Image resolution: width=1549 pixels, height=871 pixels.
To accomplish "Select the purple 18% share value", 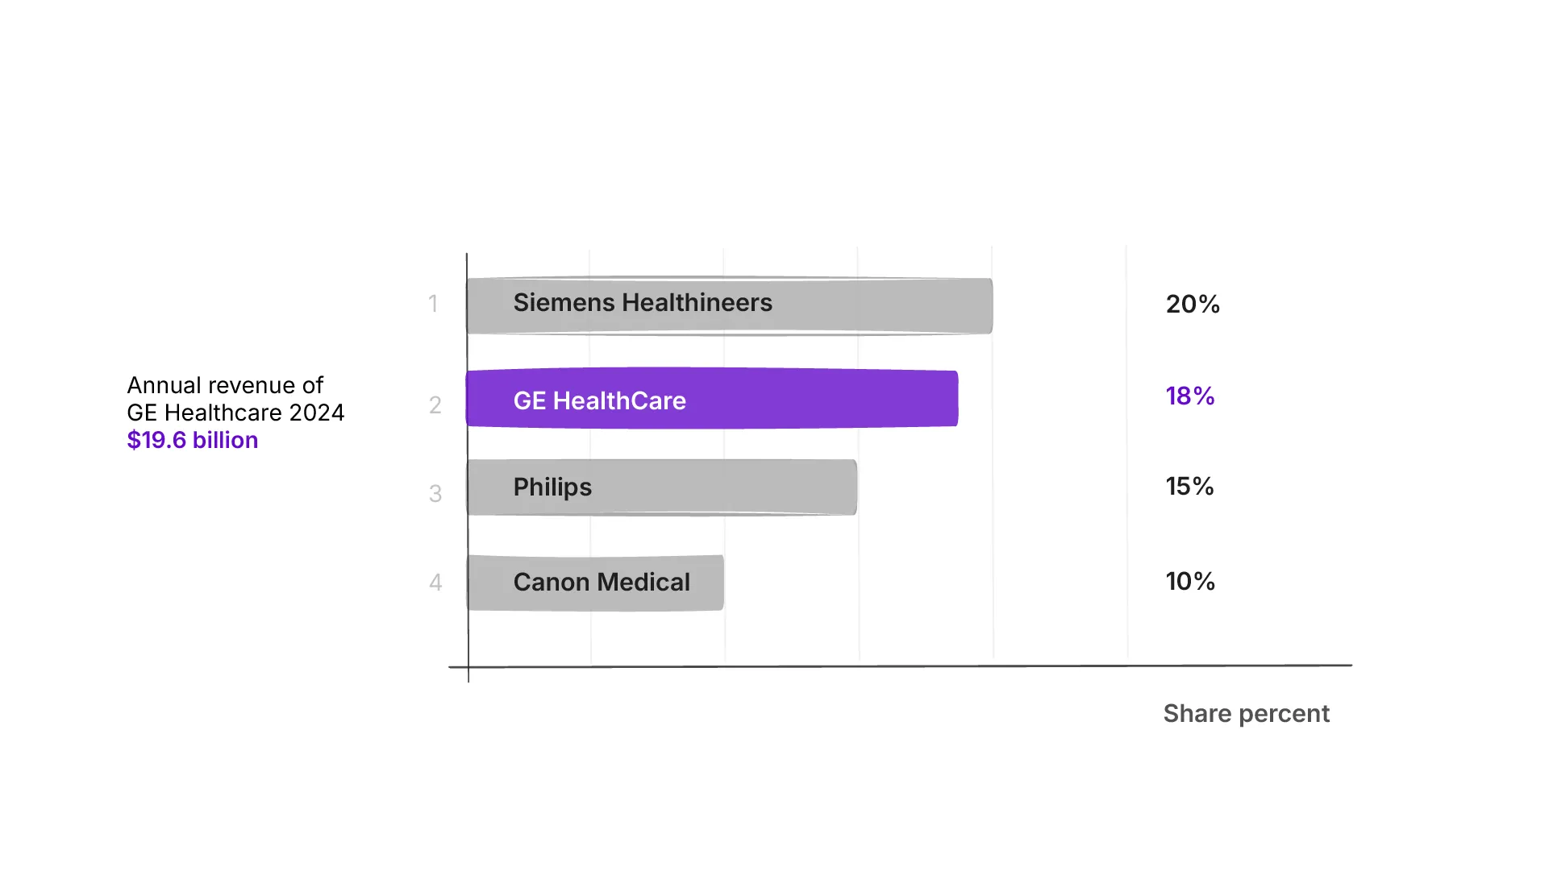I will click(1189, 396).
